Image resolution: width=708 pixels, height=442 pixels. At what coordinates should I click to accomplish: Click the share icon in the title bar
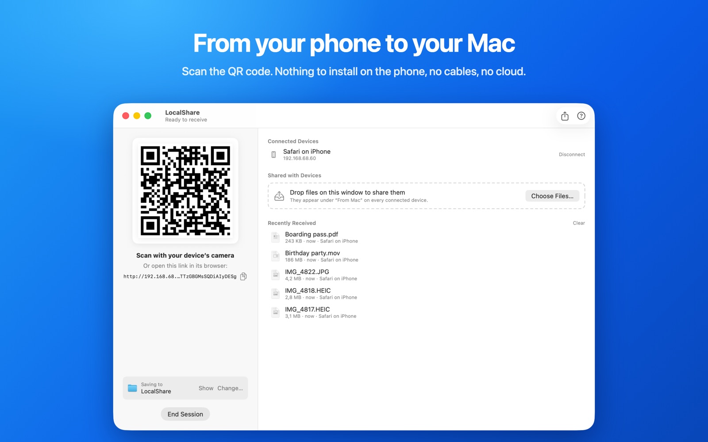[565, 116]
